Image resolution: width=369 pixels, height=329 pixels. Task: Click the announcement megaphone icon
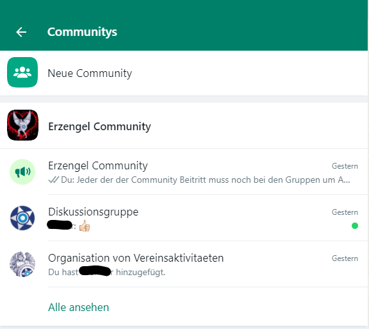(x=22, y=172)
